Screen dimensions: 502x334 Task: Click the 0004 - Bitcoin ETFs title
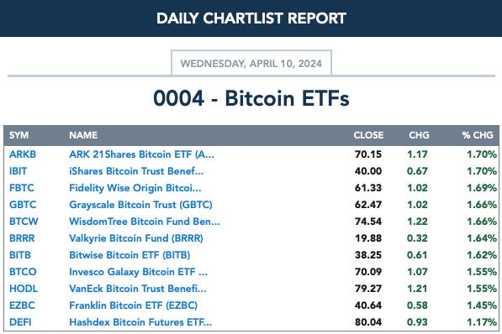tap(251, 98)
